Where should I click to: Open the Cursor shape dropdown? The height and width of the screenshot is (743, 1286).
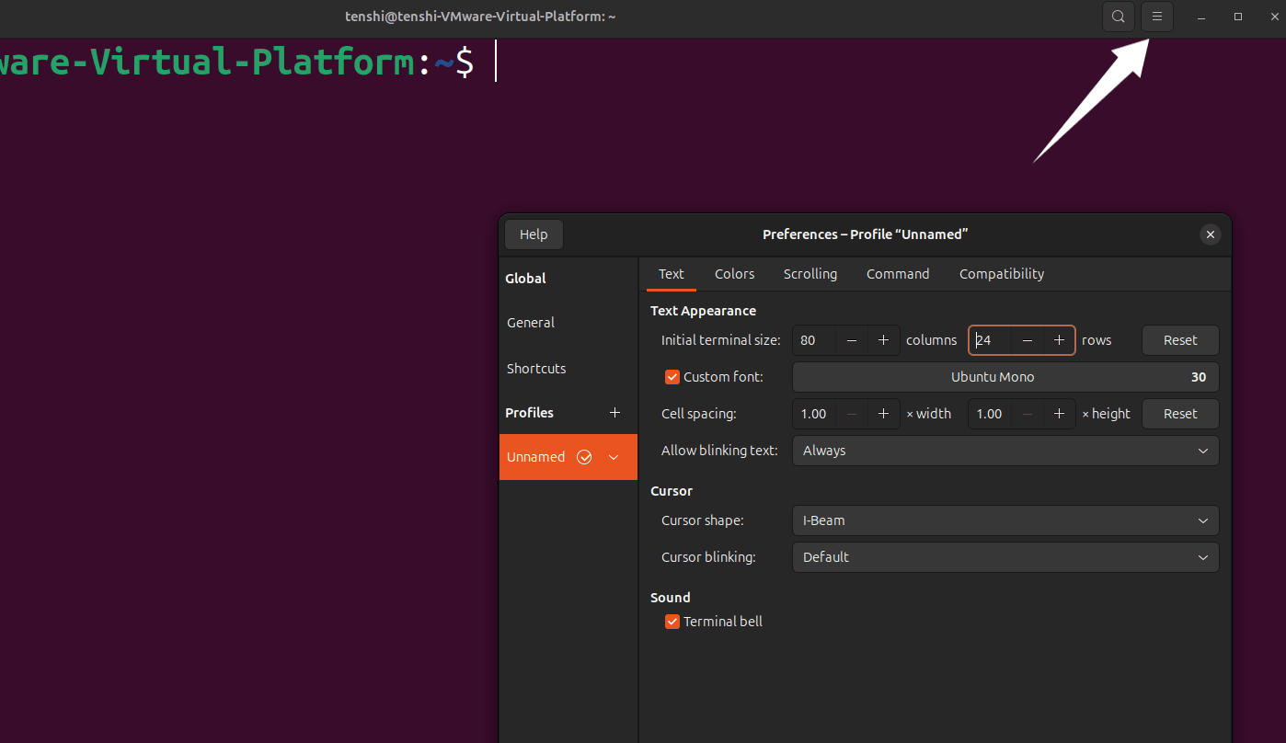(x=1005, y=520)
